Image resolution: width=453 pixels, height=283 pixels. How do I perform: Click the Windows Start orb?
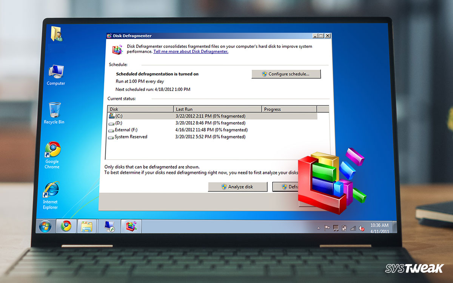(x=45, y=226)
